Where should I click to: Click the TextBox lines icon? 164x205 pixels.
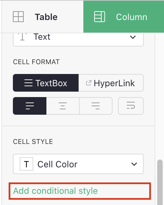[x=28, y=83]
